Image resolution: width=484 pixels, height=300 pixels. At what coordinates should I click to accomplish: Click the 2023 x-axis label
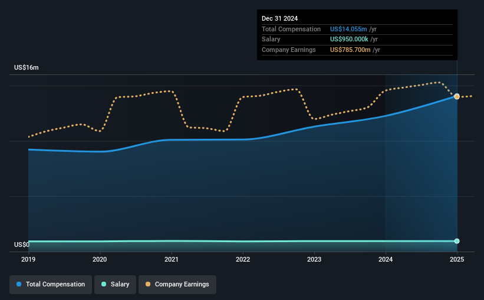click(314, 259)
